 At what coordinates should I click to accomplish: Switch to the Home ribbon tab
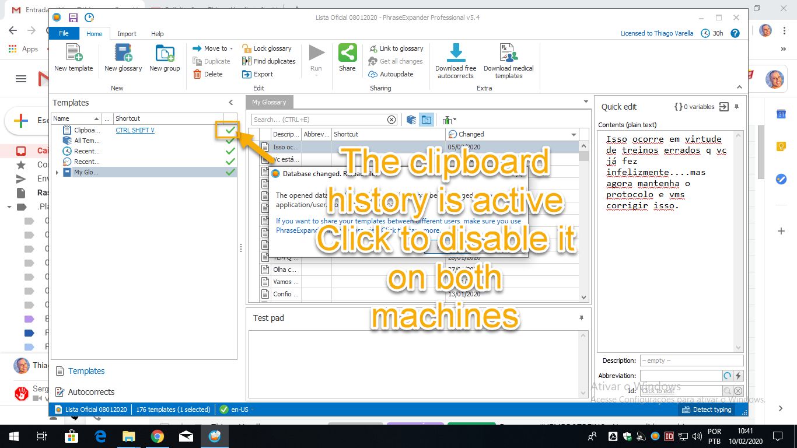[x=95, y=34]
